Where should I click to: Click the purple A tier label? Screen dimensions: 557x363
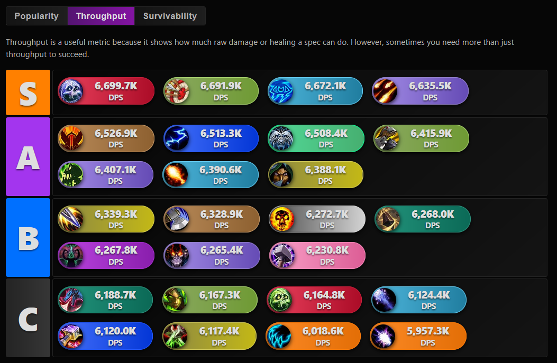click(x=28, y=156)
